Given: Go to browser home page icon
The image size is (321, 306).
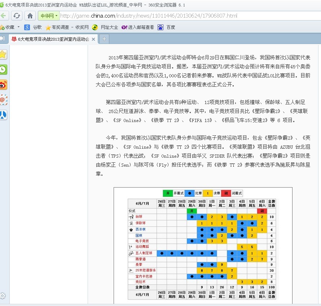Looking at the screenshot, I should (x=30, y=16).
